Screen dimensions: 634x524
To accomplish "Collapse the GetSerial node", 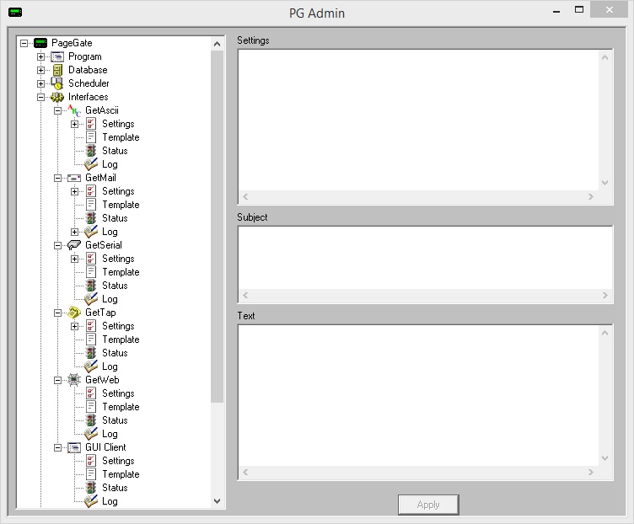I will point(58,245).
